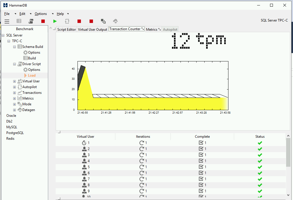Screen dimensions: 293x200
Task: Expand the Metrics tree node
Action: point(15,98)
